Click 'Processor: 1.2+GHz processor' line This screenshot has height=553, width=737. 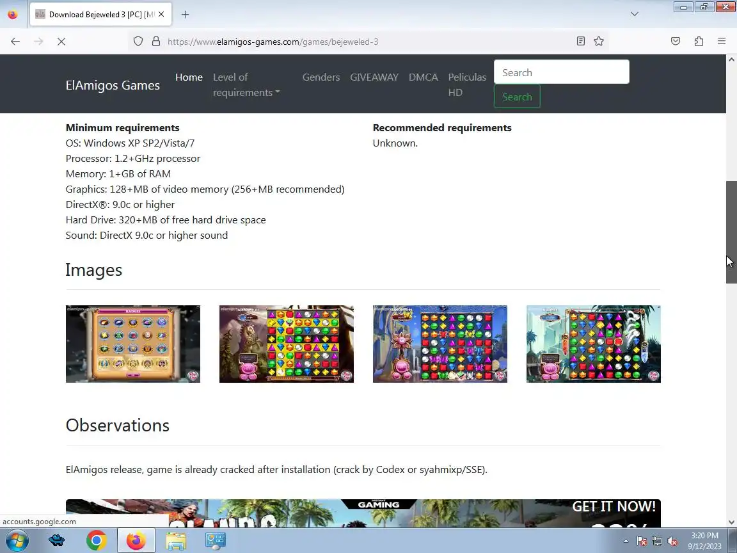pos(132,159)
